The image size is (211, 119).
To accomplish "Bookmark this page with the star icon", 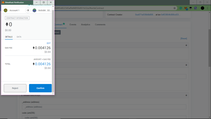I will point(175,8).
